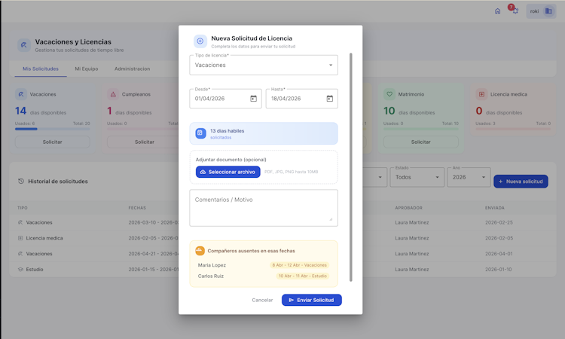Click the Comentarios textarea resize handle
565x339 pixels.
click(331, 219)
